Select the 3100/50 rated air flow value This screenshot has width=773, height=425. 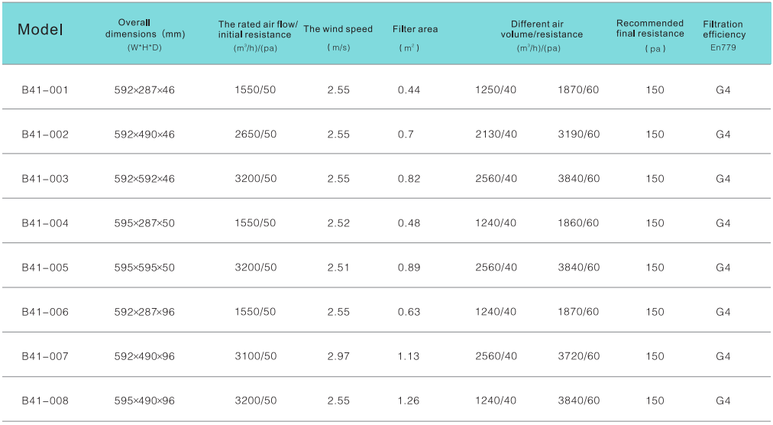[x=256, y=356]
